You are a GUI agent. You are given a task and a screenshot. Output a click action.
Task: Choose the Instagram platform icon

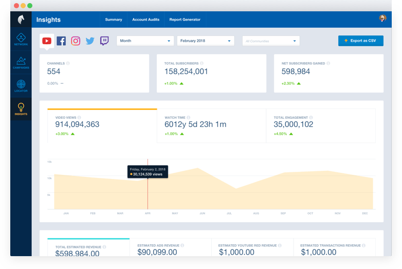coord(76,41)
